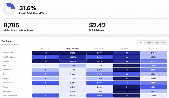The width and height of the screenshot is (169, 98).
Task: Click the 0.41% weighted SOV cell
Action: pyautogui.click(x=73, y=87)
